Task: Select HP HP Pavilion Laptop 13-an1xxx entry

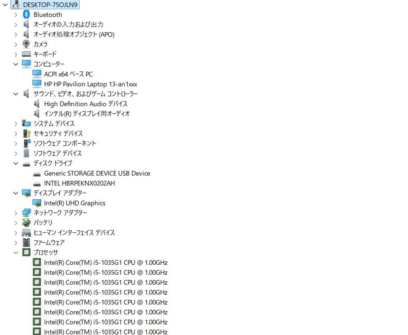Action: [91, 84]
